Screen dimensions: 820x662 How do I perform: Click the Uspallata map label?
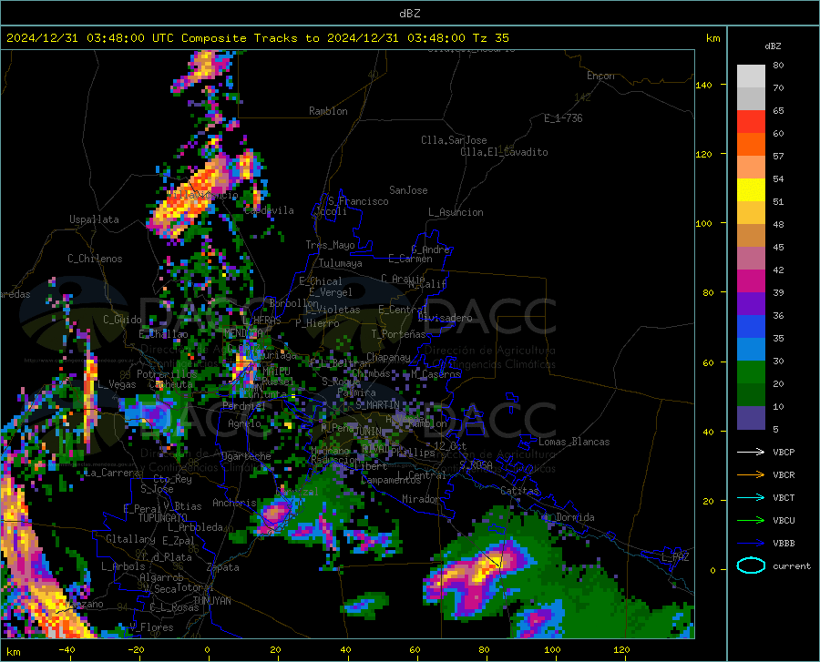point(94,219)
